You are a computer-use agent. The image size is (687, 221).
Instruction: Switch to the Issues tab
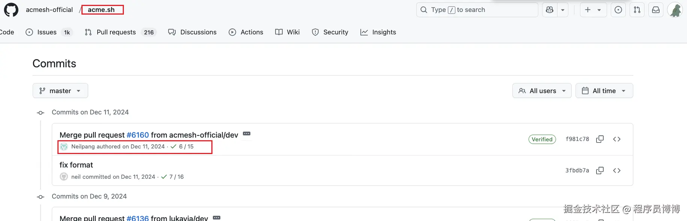click(x=47, y=32)
